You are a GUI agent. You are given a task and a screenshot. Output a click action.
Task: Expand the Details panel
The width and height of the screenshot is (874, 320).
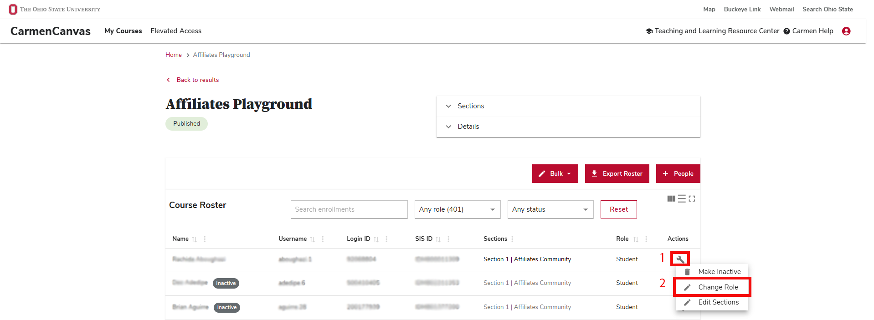pyautogui.click(x=568, y=127)
